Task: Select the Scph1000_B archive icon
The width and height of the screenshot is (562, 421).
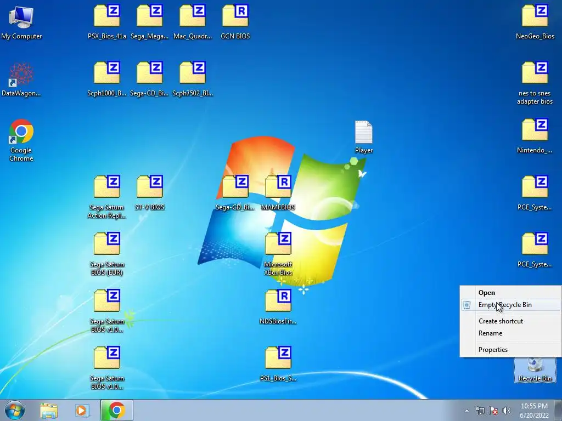Action: 107,79
